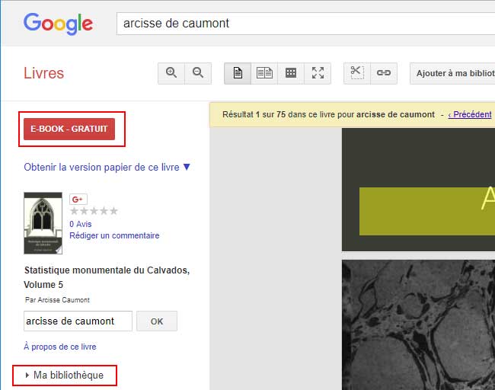495x390 pixels.
Task: Click the Google logo
Action: 58,24
